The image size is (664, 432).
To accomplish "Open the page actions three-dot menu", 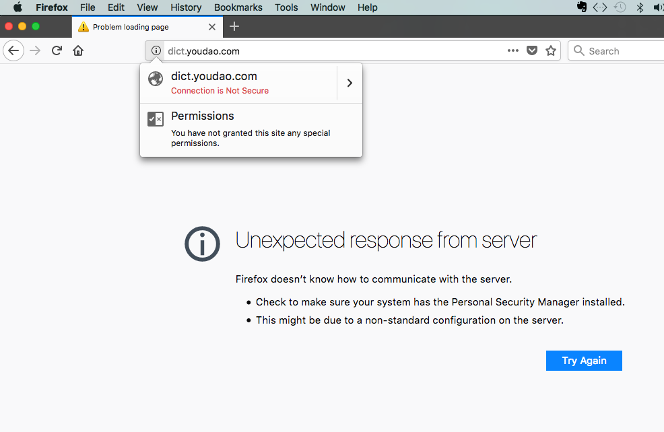I will pyautogui.click(x=513, y=50).
